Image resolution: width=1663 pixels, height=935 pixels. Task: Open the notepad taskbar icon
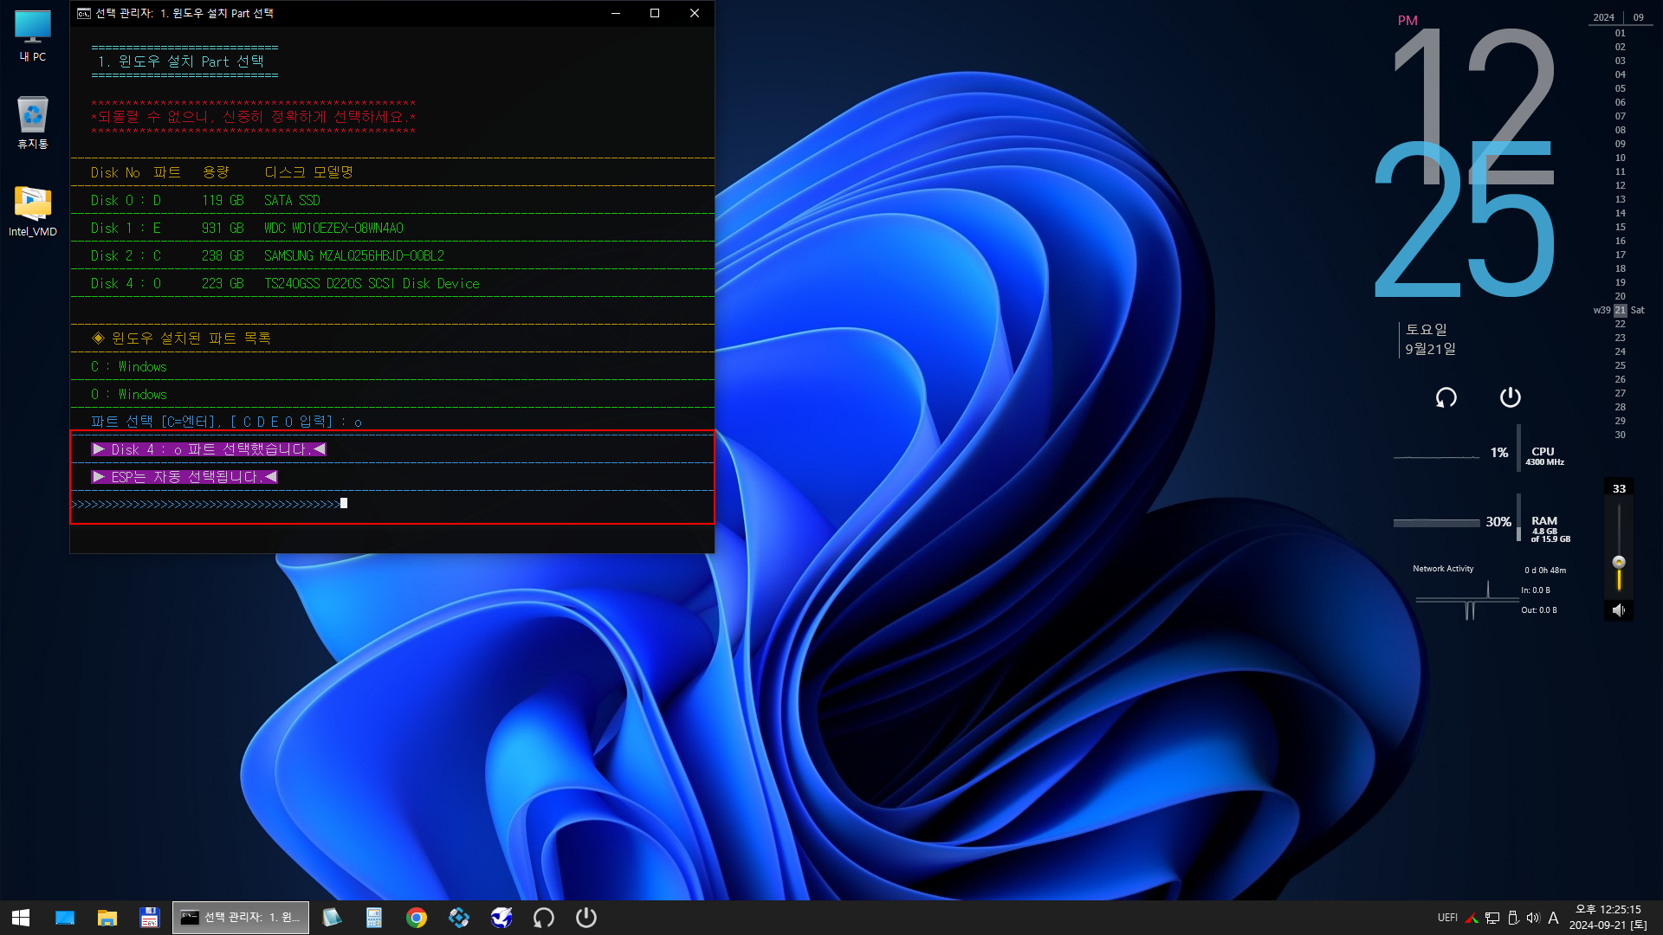tap(332, 918)
